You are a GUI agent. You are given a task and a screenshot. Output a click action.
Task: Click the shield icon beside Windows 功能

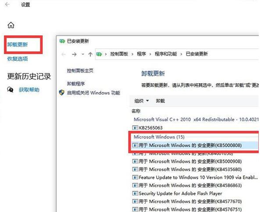62,93
